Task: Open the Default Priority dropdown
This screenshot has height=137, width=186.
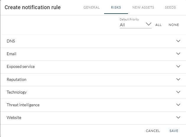Action: coord(135,25)
